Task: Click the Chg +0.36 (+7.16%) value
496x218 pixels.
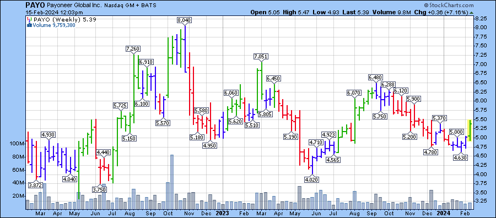Action: [442, 13]
